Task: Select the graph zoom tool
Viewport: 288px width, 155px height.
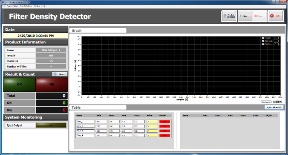Action: tap(278, 102)
